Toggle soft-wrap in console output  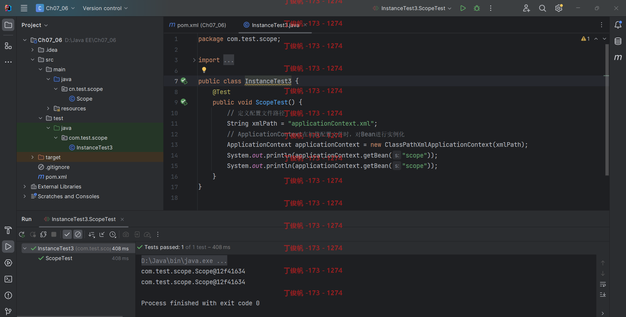(603, 284)
